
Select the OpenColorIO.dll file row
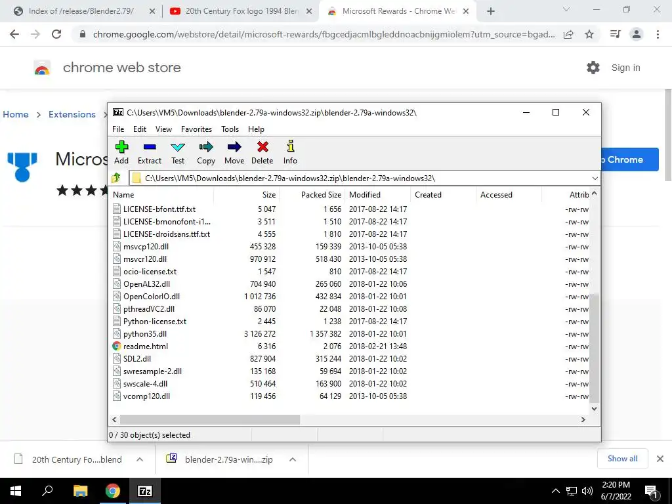pyautogui.click(x=350, y=297)
